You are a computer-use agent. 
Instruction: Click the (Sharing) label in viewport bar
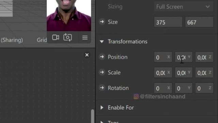(12, 40)
